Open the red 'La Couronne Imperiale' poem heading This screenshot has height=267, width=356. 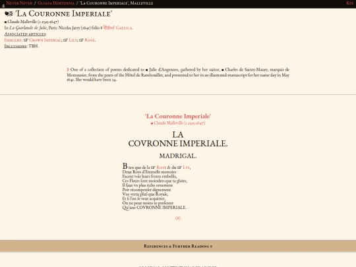(178, 116)
